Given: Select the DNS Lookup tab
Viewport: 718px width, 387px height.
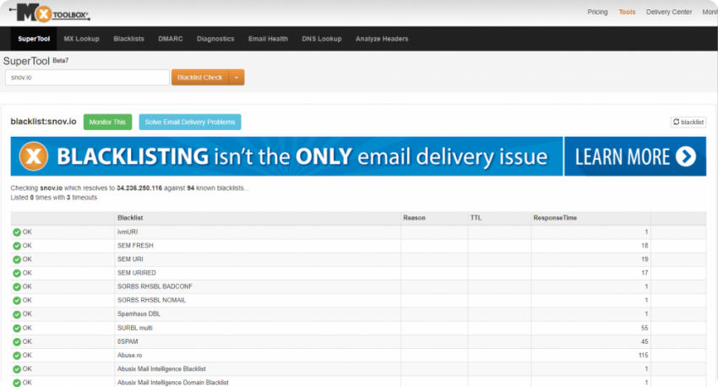Looking at the screenshot, I should coord(322,39).
